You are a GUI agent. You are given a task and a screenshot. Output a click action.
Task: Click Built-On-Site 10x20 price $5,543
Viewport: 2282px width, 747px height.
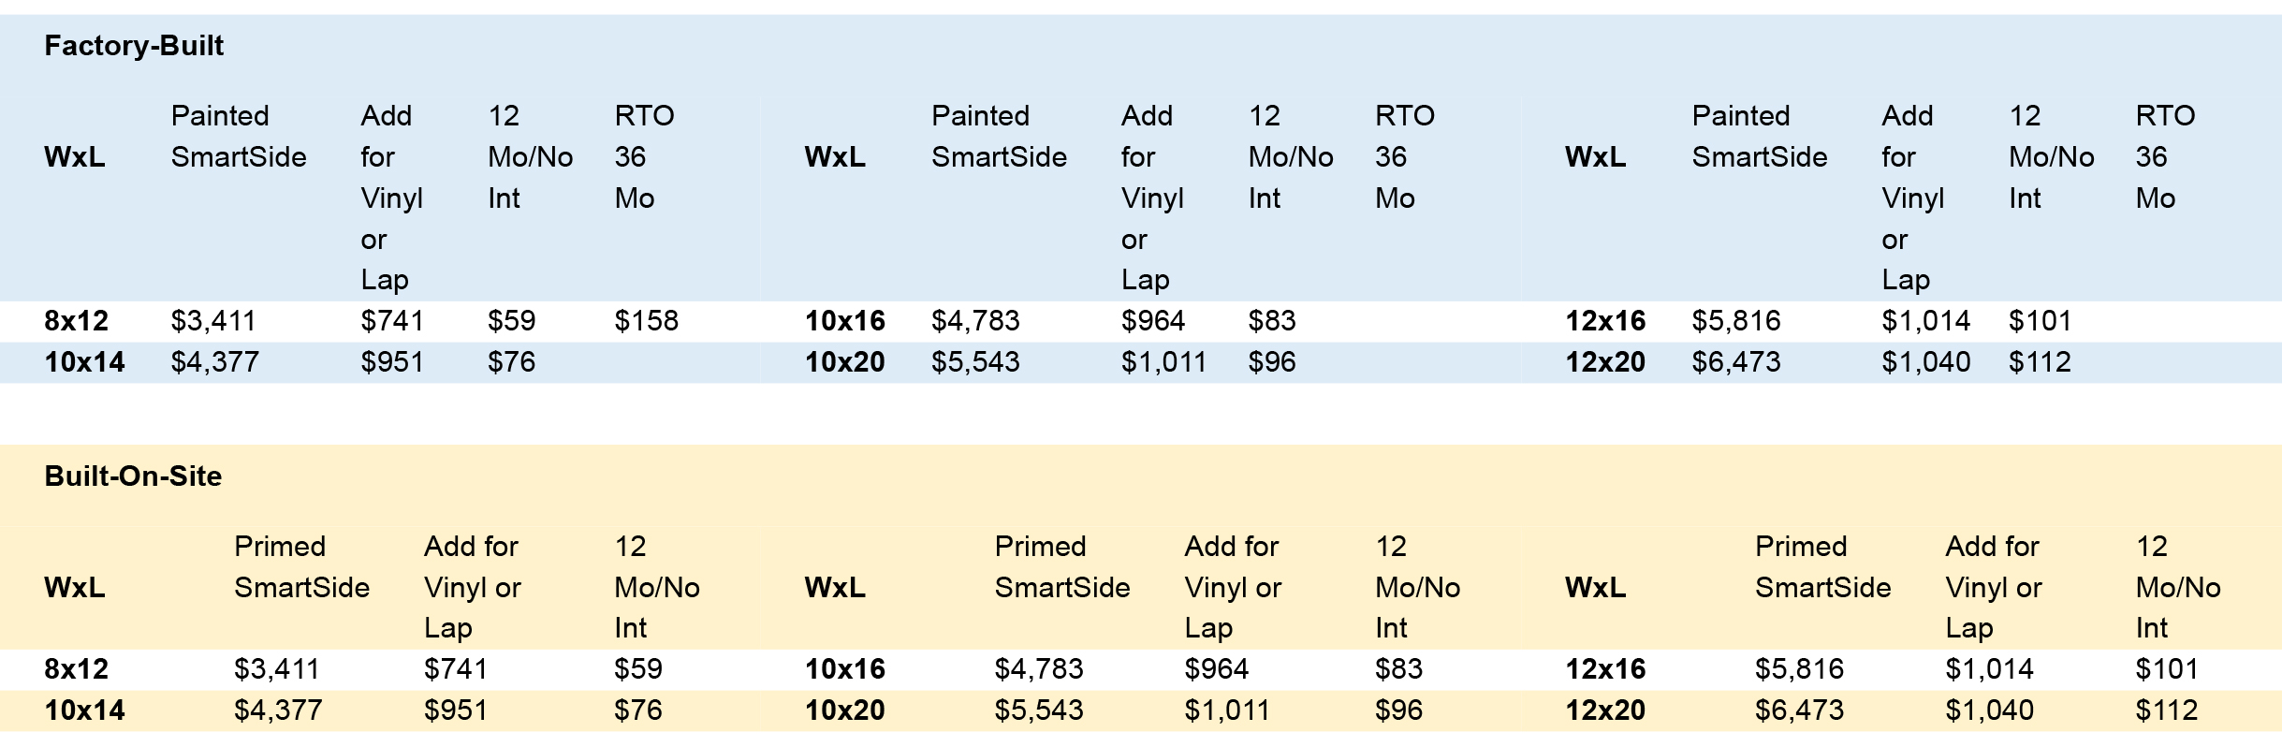click(1039, 710)
